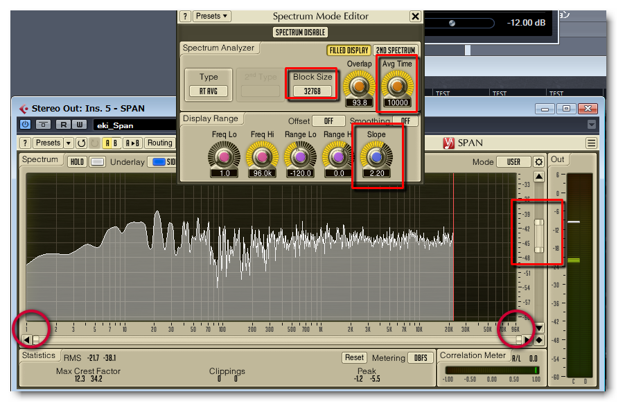Select the Correlation Meter tab

point(473,355)
